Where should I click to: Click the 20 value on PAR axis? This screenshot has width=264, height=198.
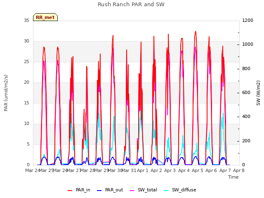[x=26, y=82]
